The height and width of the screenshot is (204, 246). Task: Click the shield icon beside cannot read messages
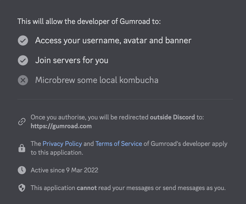click(22, 188)
